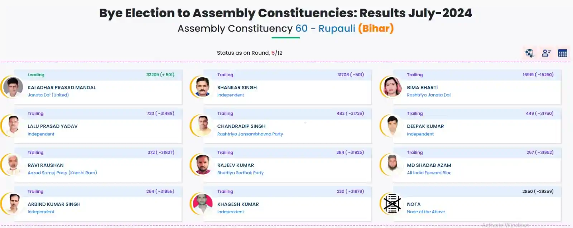573x228 pixels.
Task: Click the Rashtriya Janata Dal party text
Action: pos(429,95)
